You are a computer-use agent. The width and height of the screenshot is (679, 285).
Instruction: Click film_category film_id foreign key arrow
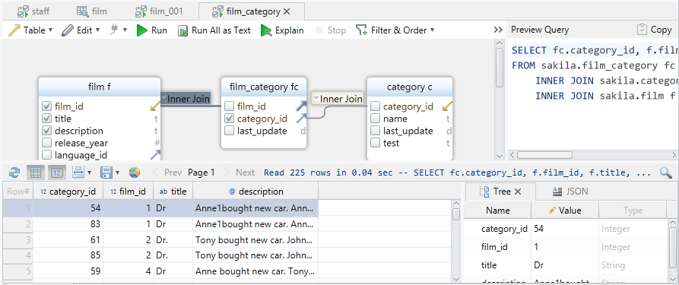point(301,106)
